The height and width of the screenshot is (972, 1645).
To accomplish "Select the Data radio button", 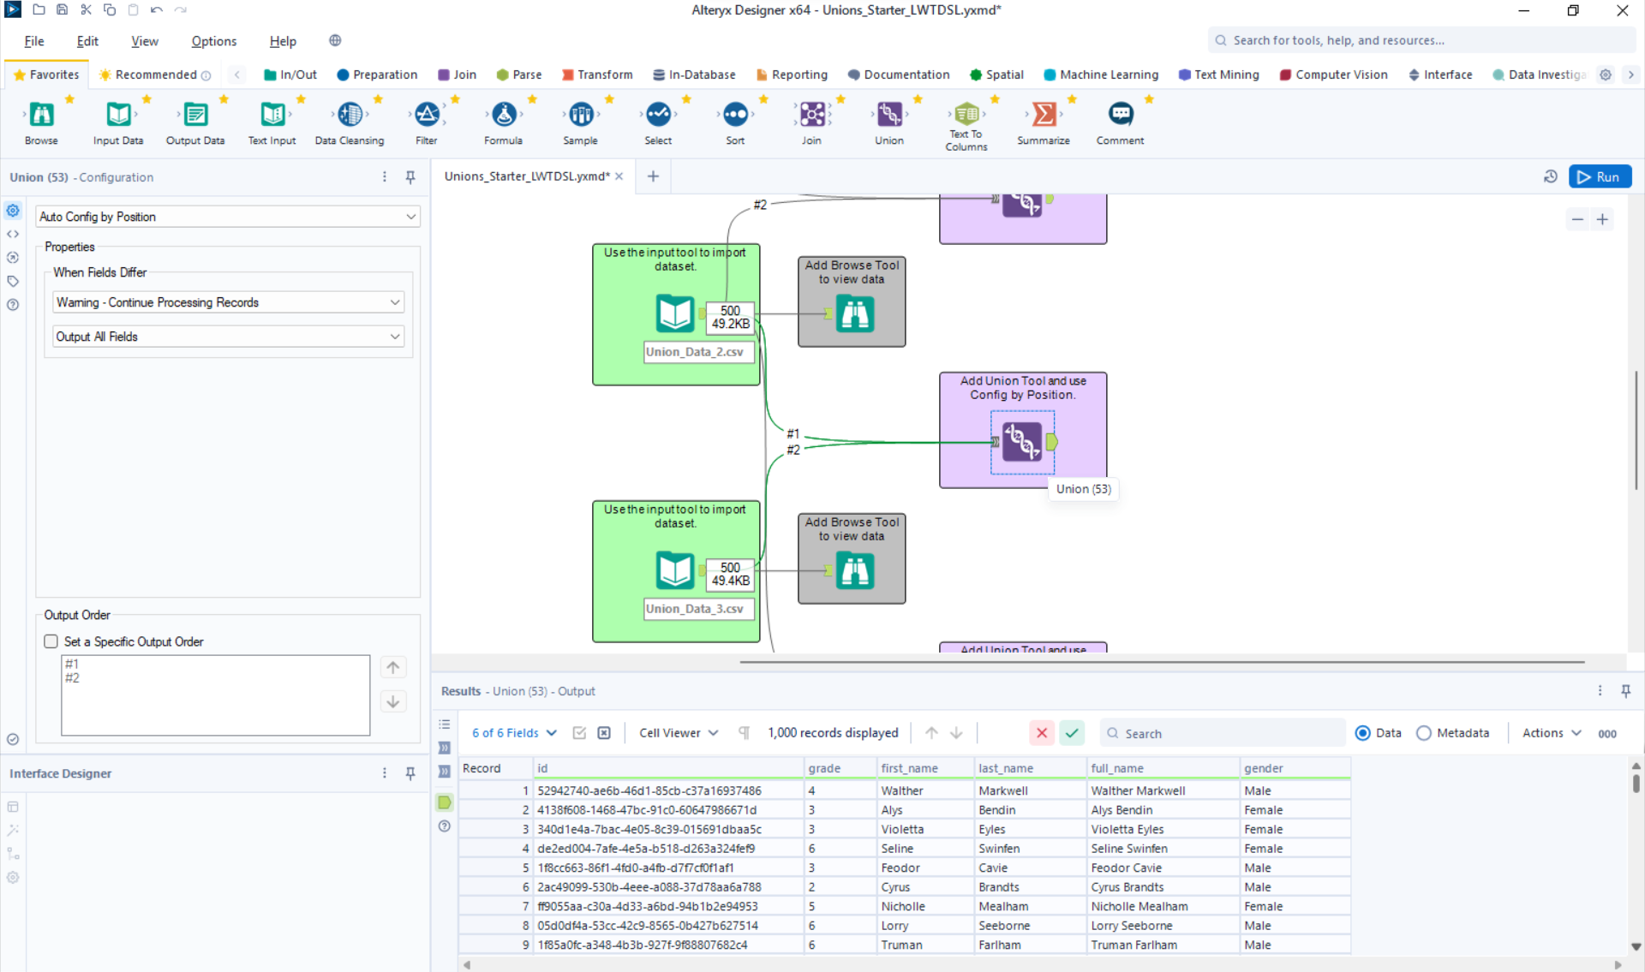I will pyautogui.click(x=1362, y=733).
